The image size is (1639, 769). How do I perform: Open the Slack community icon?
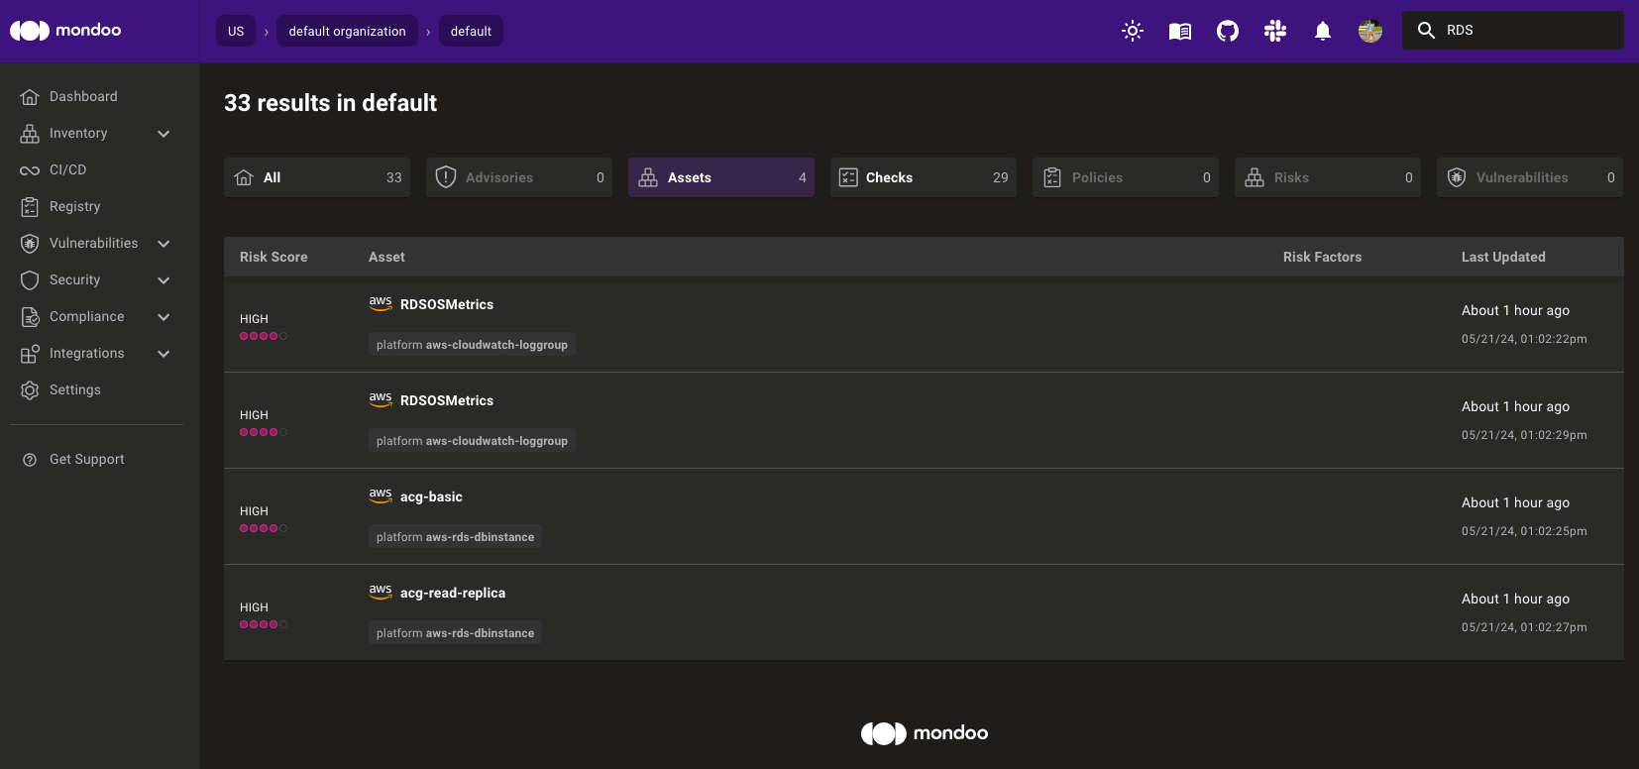click(1275, 31)
